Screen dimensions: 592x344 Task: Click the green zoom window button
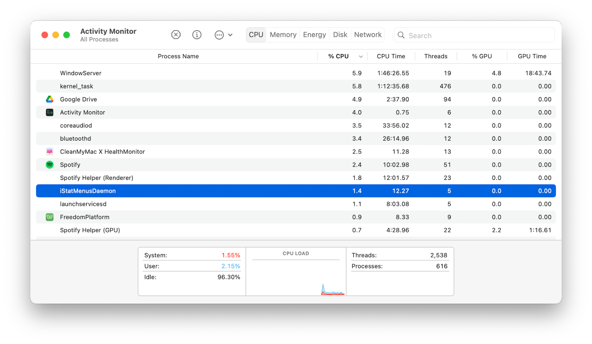tap(66, 34)
